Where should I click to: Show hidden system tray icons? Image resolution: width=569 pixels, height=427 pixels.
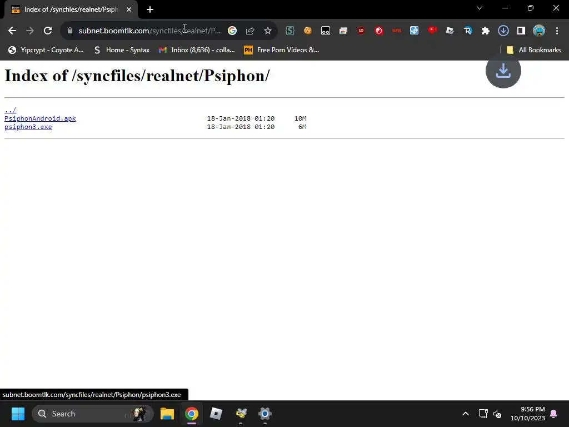466,414
